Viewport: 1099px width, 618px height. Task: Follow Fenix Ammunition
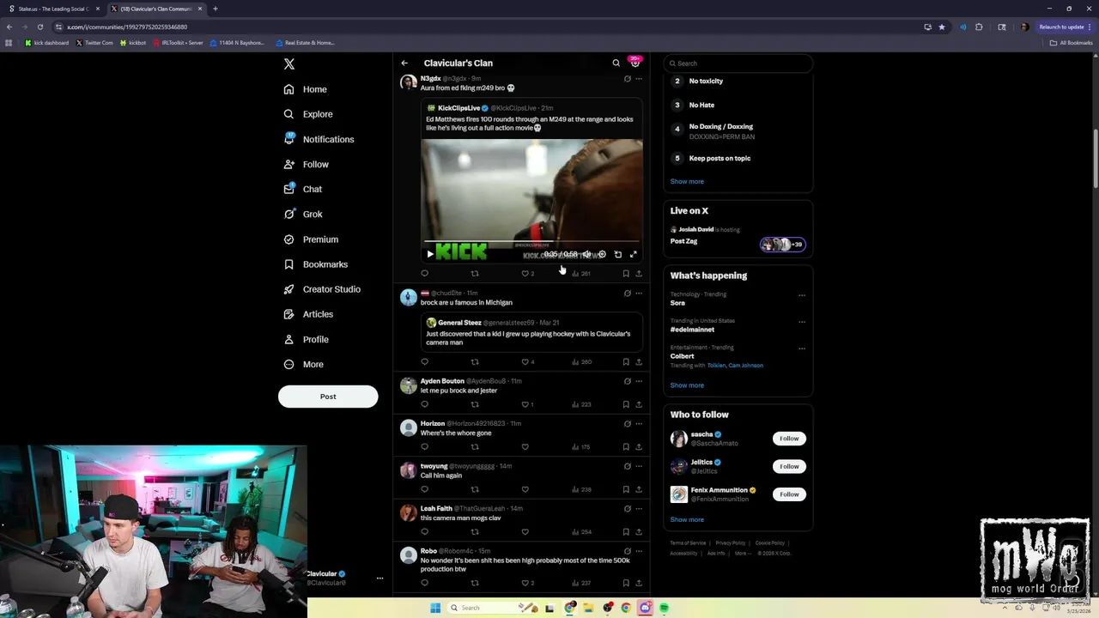789,494
